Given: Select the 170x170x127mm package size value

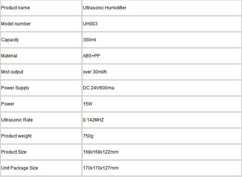Looking at the screenshot, I should [100, 168].
